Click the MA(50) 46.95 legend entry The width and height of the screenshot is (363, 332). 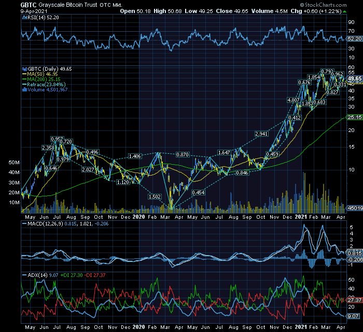43,74
